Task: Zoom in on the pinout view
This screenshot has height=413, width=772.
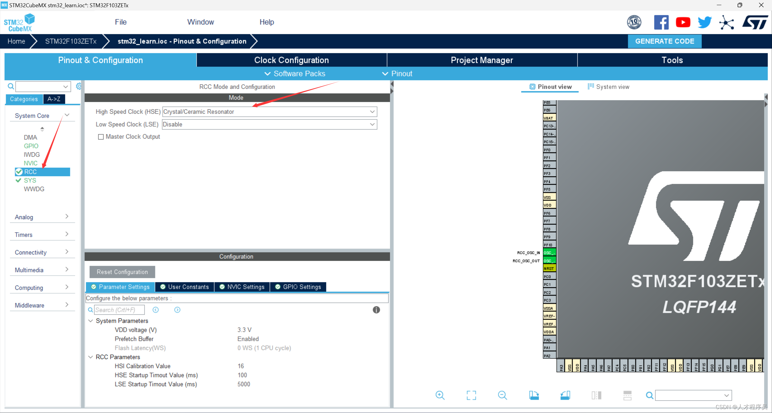Action: (440, 395)
